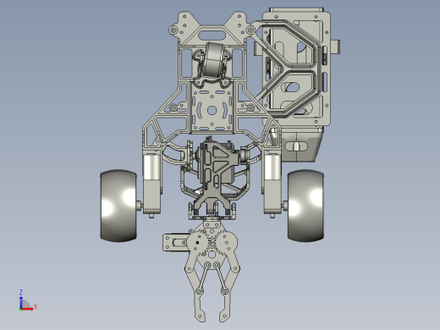Click the red X axis label
The width and height of the screenshot is (440, 330).
point(36,306)
